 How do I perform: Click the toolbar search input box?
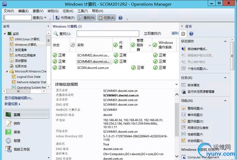click(x=18, y=18)
